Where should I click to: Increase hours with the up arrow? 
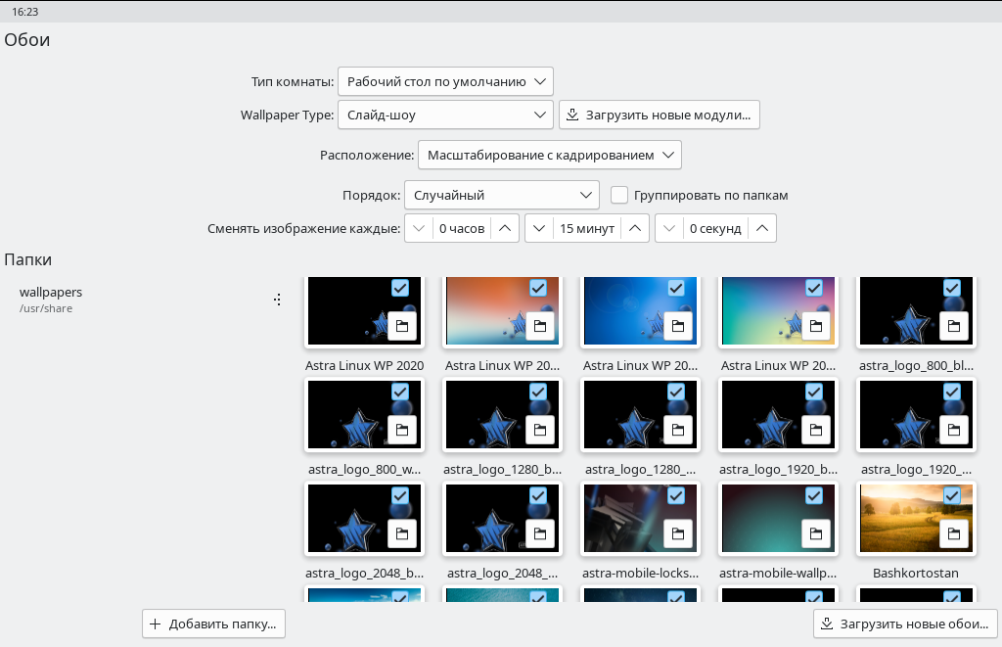(504, 228)
